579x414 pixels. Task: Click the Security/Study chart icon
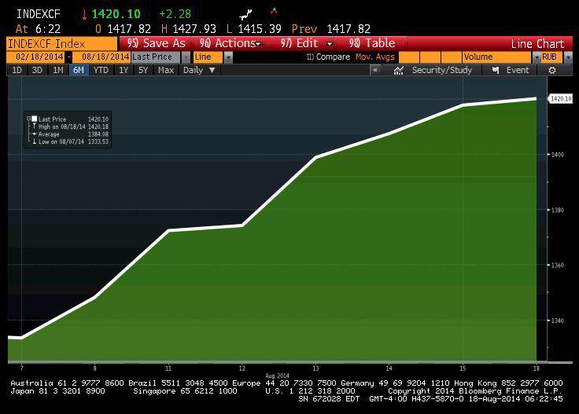(399, 70)
